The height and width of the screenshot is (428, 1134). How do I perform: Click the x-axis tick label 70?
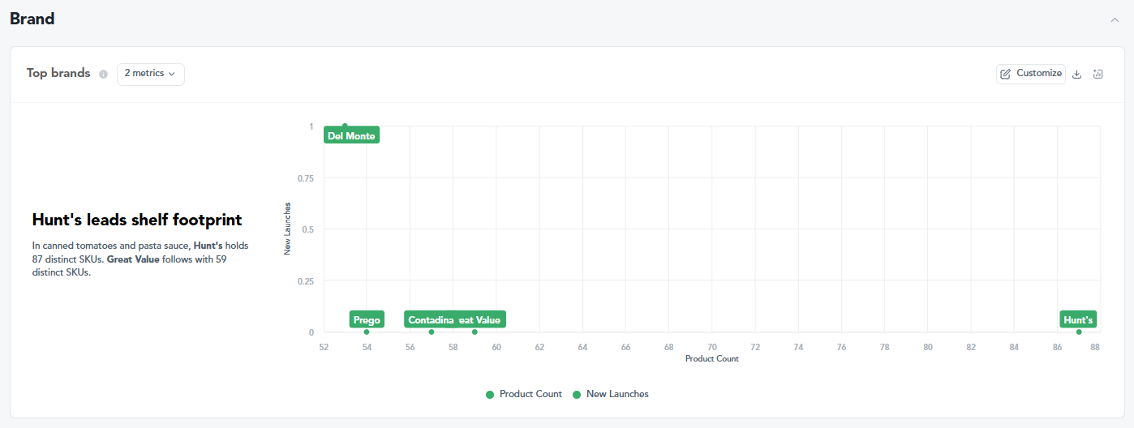(x=712, y=347)
